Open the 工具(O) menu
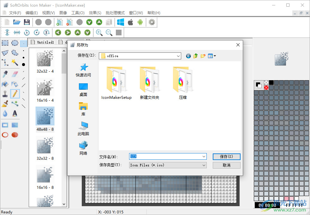 point(78,13)
